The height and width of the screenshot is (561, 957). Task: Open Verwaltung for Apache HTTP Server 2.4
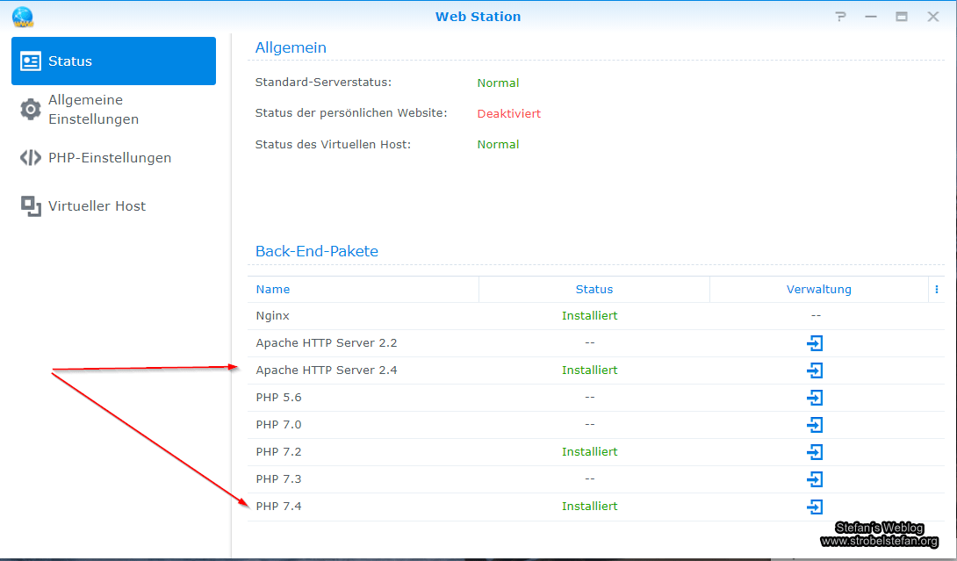click(x=815, y=370)
